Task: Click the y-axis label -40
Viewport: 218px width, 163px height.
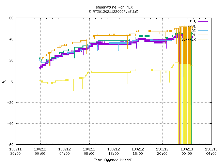Action: pyautogui.click(x=11, y=124)
